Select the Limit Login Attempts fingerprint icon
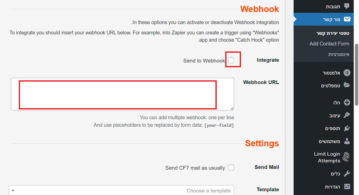Viewport: 359px width, 195px height. [346, 157]
